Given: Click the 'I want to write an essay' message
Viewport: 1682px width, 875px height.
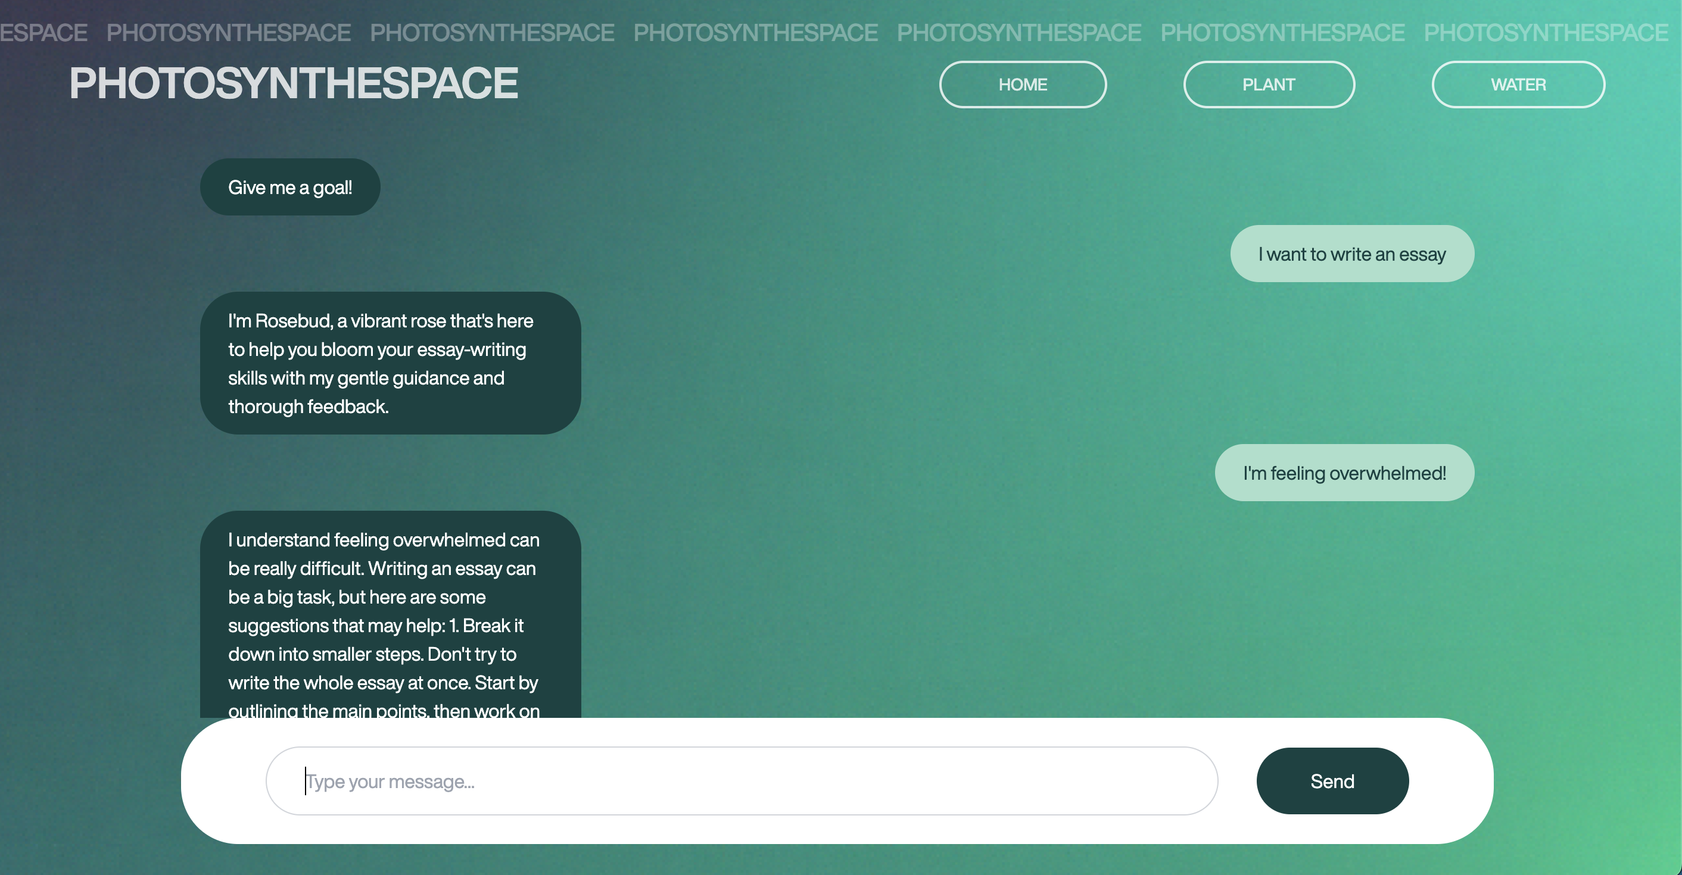Looking at the screenshot, I should click(1351, 254).
